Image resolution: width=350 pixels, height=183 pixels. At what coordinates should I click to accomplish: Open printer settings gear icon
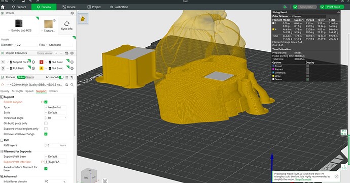[72, 13]
